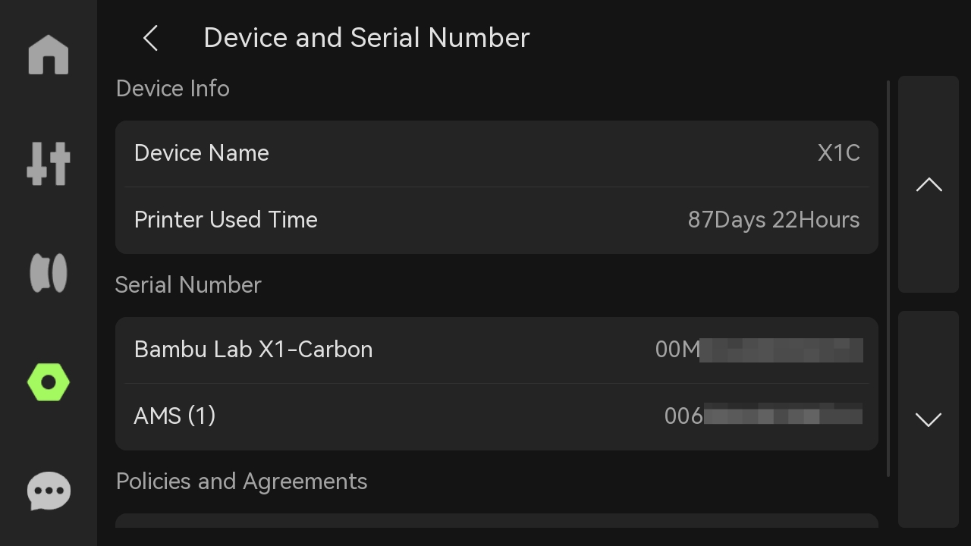
Task: Click the blurred AMS serial starting 006
Action: (763, 416)
